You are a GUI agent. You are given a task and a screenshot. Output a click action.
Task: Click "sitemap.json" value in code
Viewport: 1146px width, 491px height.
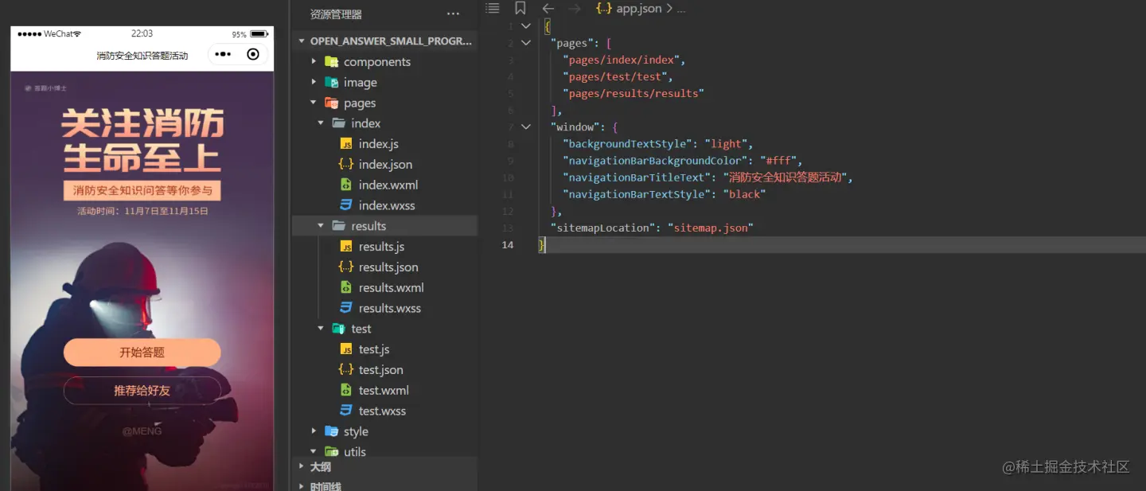[711, 228]
